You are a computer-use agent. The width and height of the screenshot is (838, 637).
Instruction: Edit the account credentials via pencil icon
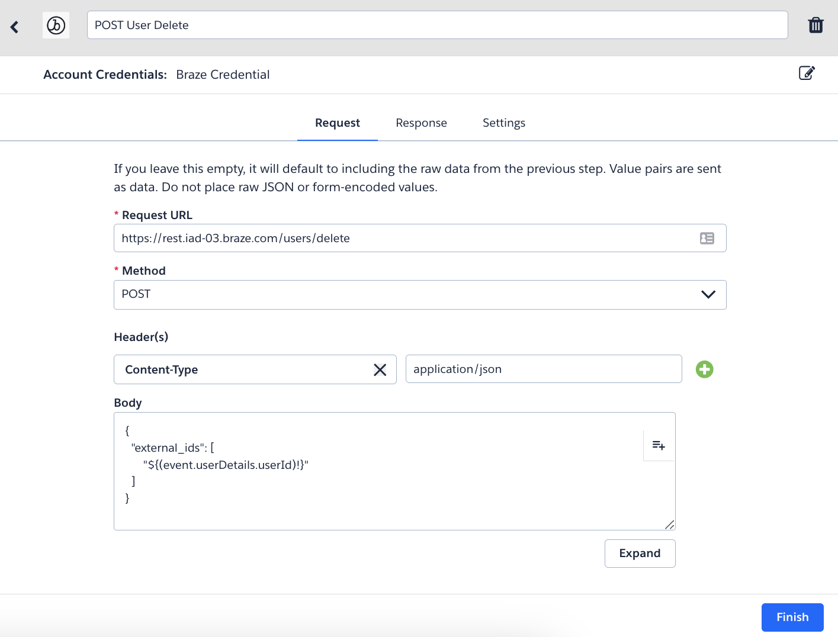[x=807, y=73]
